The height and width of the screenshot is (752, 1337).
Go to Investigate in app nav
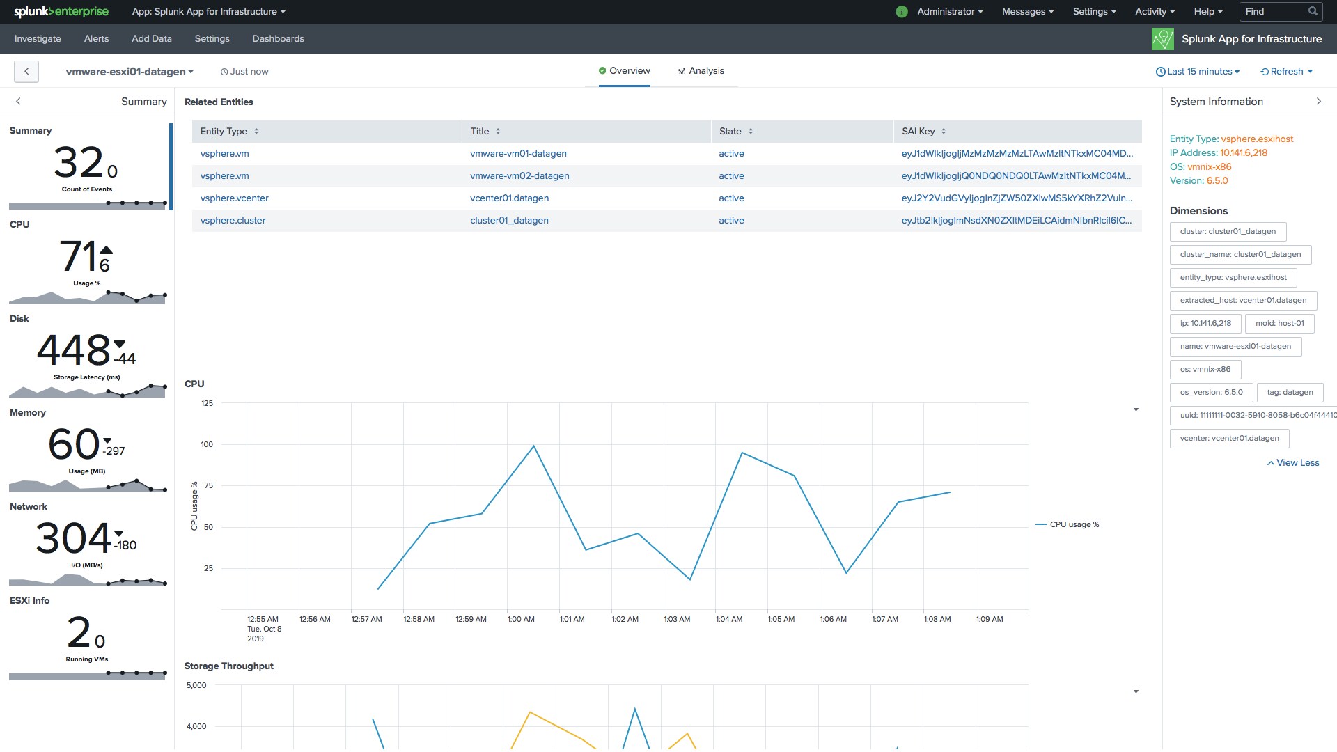click(x=38, y=38)
